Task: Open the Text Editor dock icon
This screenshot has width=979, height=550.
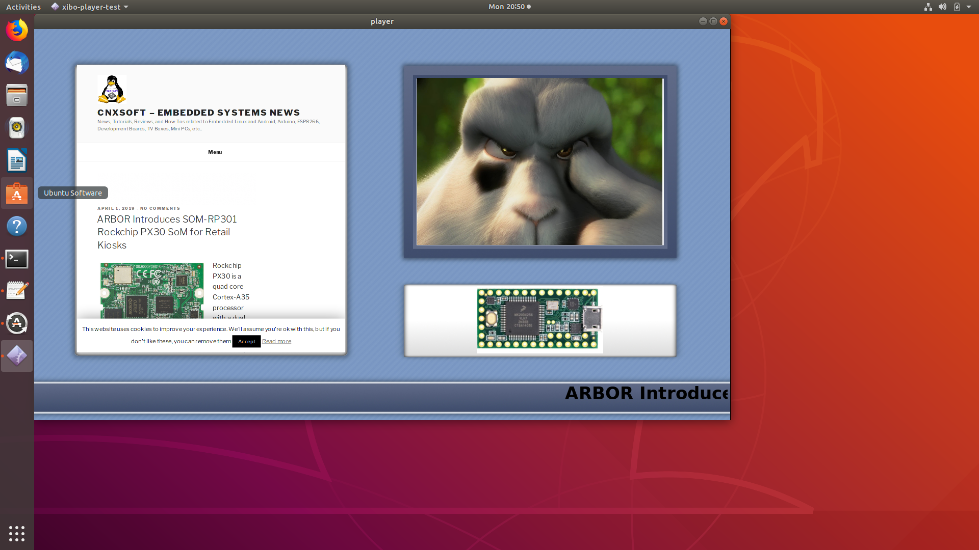Action: (x=17, y=291)
